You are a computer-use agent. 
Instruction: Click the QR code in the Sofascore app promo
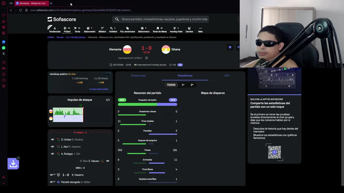click(274, 152)
